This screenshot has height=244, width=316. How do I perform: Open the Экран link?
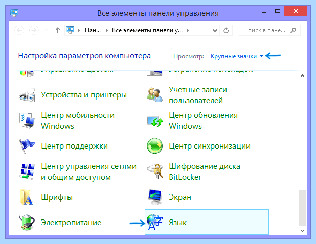click(180, 197)
